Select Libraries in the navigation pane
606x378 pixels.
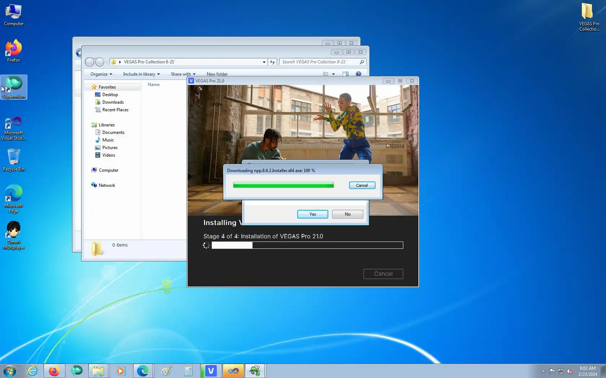[x=107, y=125]
